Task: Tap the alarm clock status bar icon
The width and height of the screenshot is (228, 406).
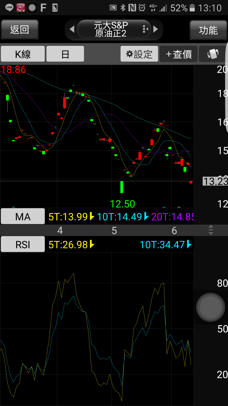Action: coord(142,8)
